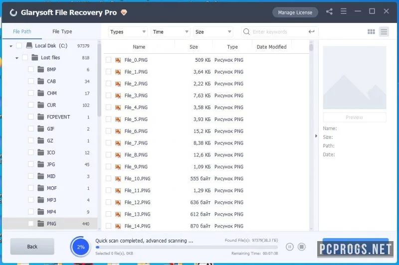Viewport: 399px width, 265px height.
Task: Switch to the File Path tab
Action: point(22,31)
